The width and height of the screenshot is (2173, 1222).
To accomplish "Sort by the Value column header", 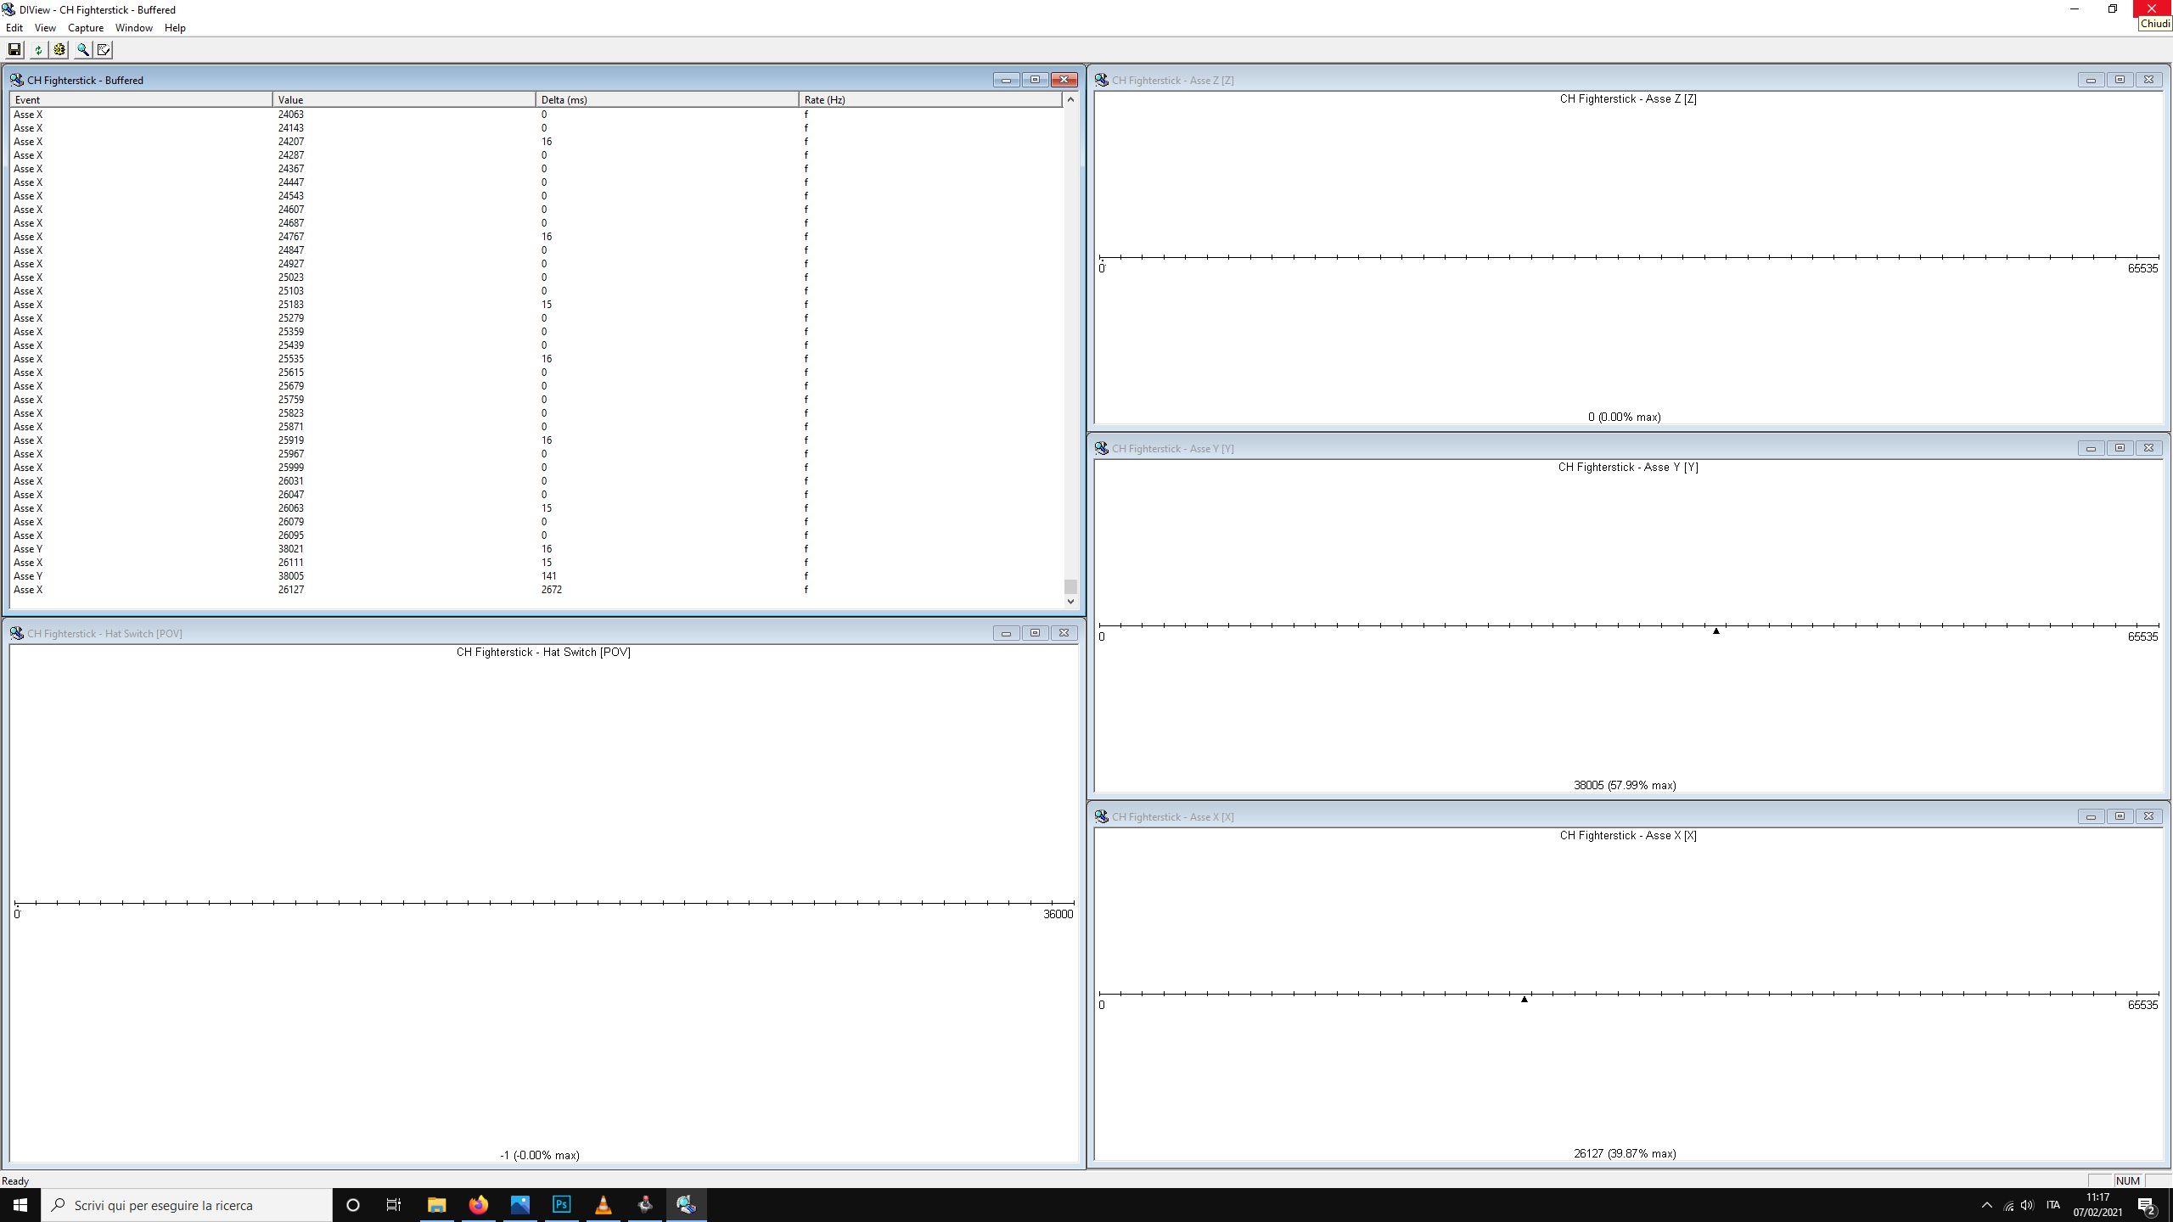I will click(x=404, y=100).
